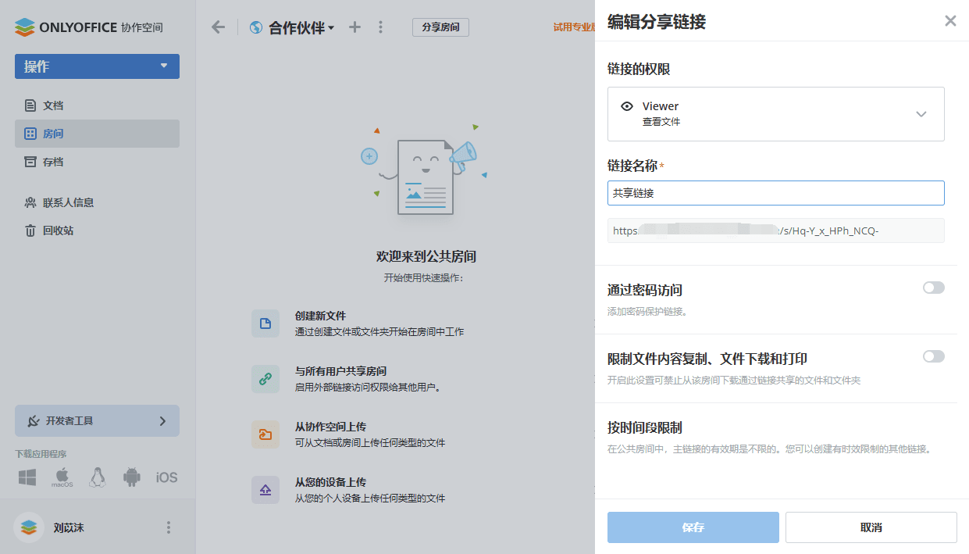Open 回收站 trash section
The width and height of the screenshot is (969, 554).
97,231
